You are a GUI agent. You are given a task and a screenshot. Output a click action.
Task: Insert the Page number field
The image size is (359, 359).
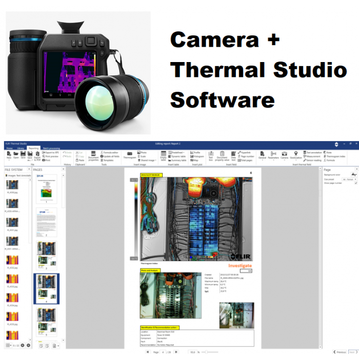(x=246, y=156)
